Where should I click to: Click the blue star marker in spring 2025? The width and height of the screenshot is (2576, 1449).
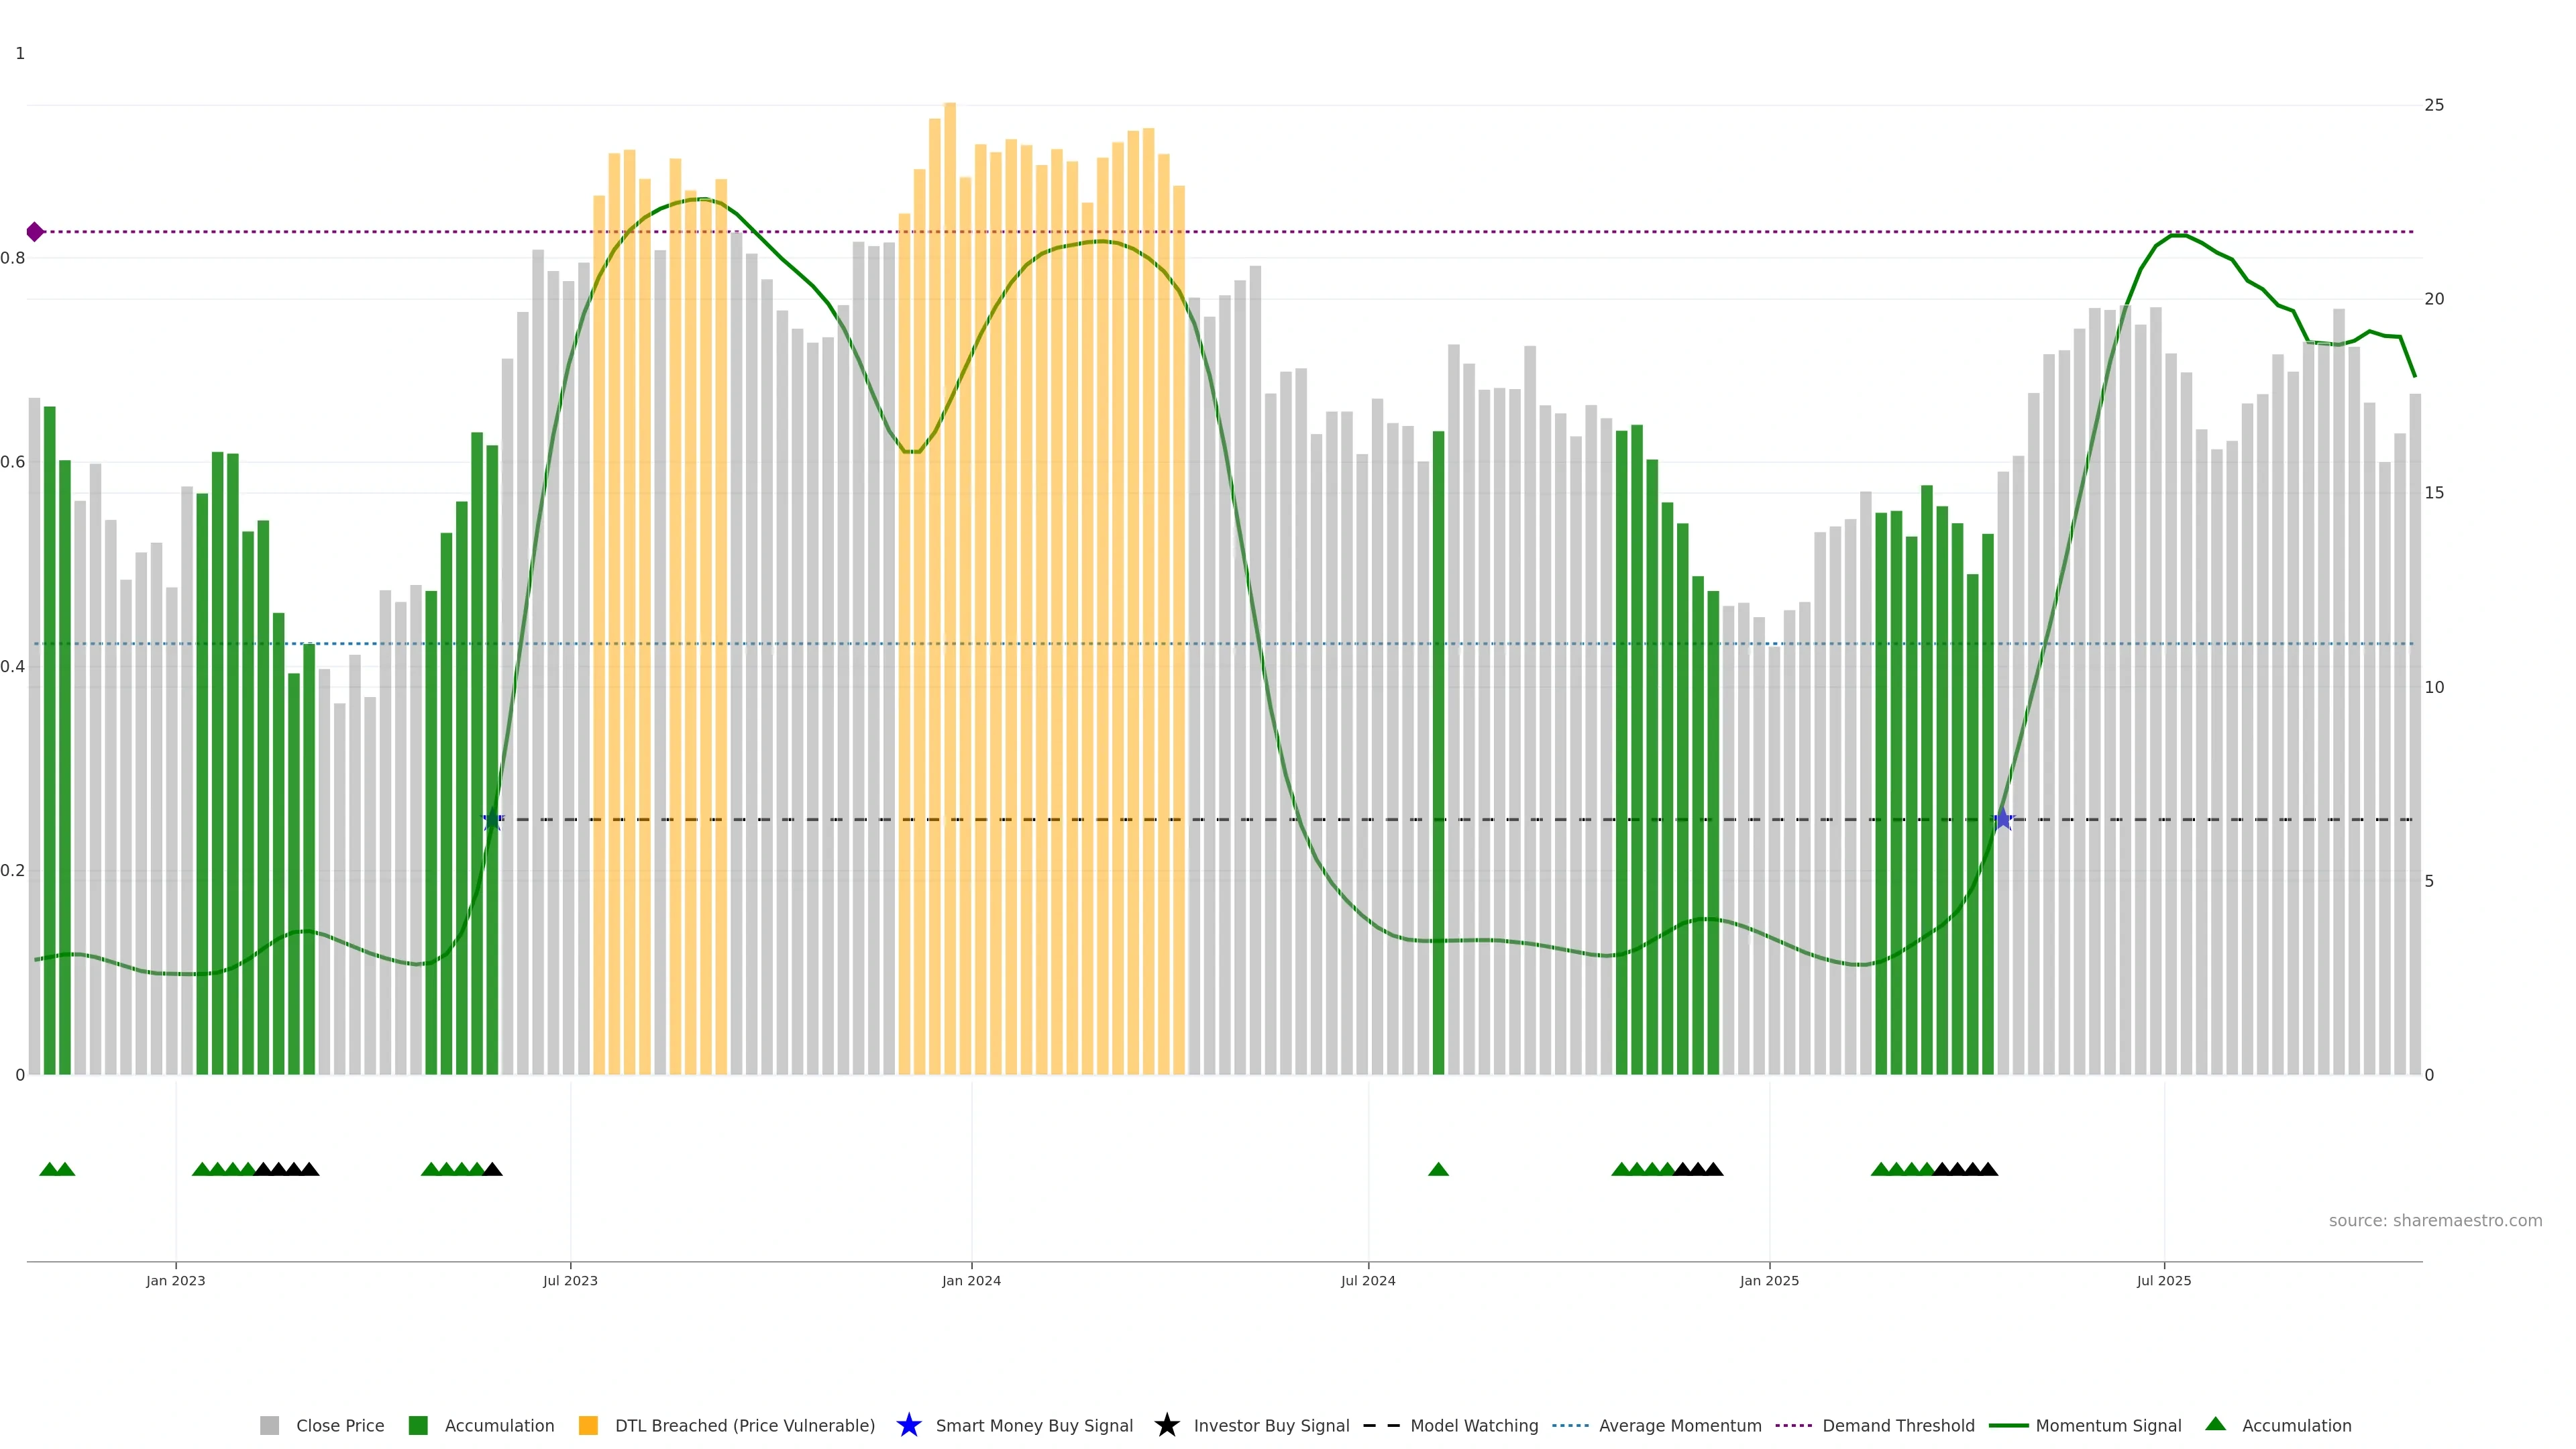(2002, 820)
